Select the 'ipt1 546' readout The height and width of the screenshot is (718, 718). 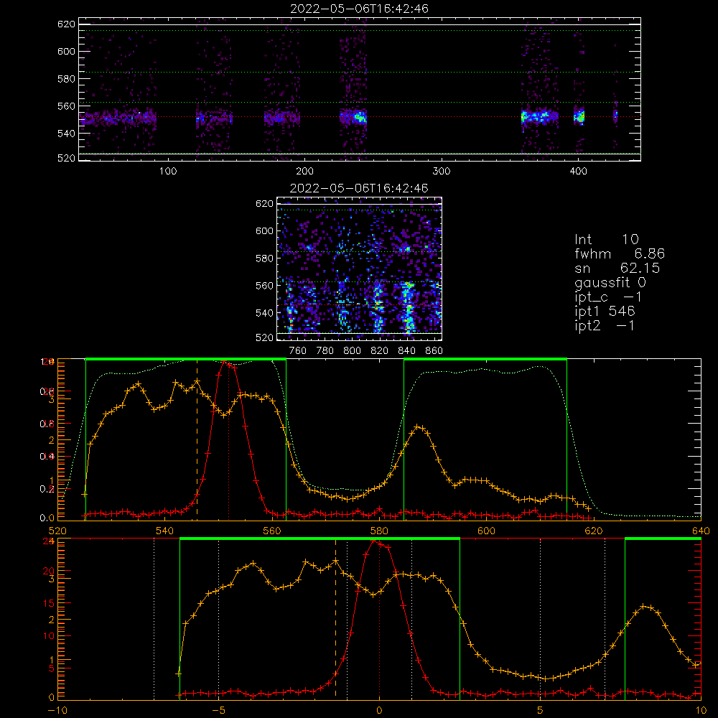(605, 312)
